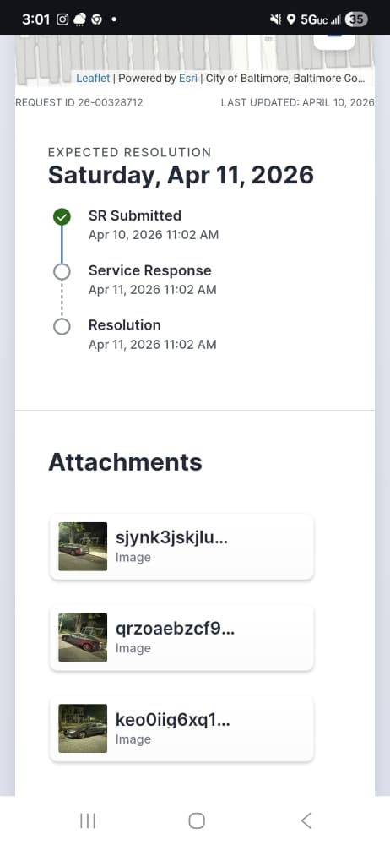Tap the location pin status icon

[291, 19]
